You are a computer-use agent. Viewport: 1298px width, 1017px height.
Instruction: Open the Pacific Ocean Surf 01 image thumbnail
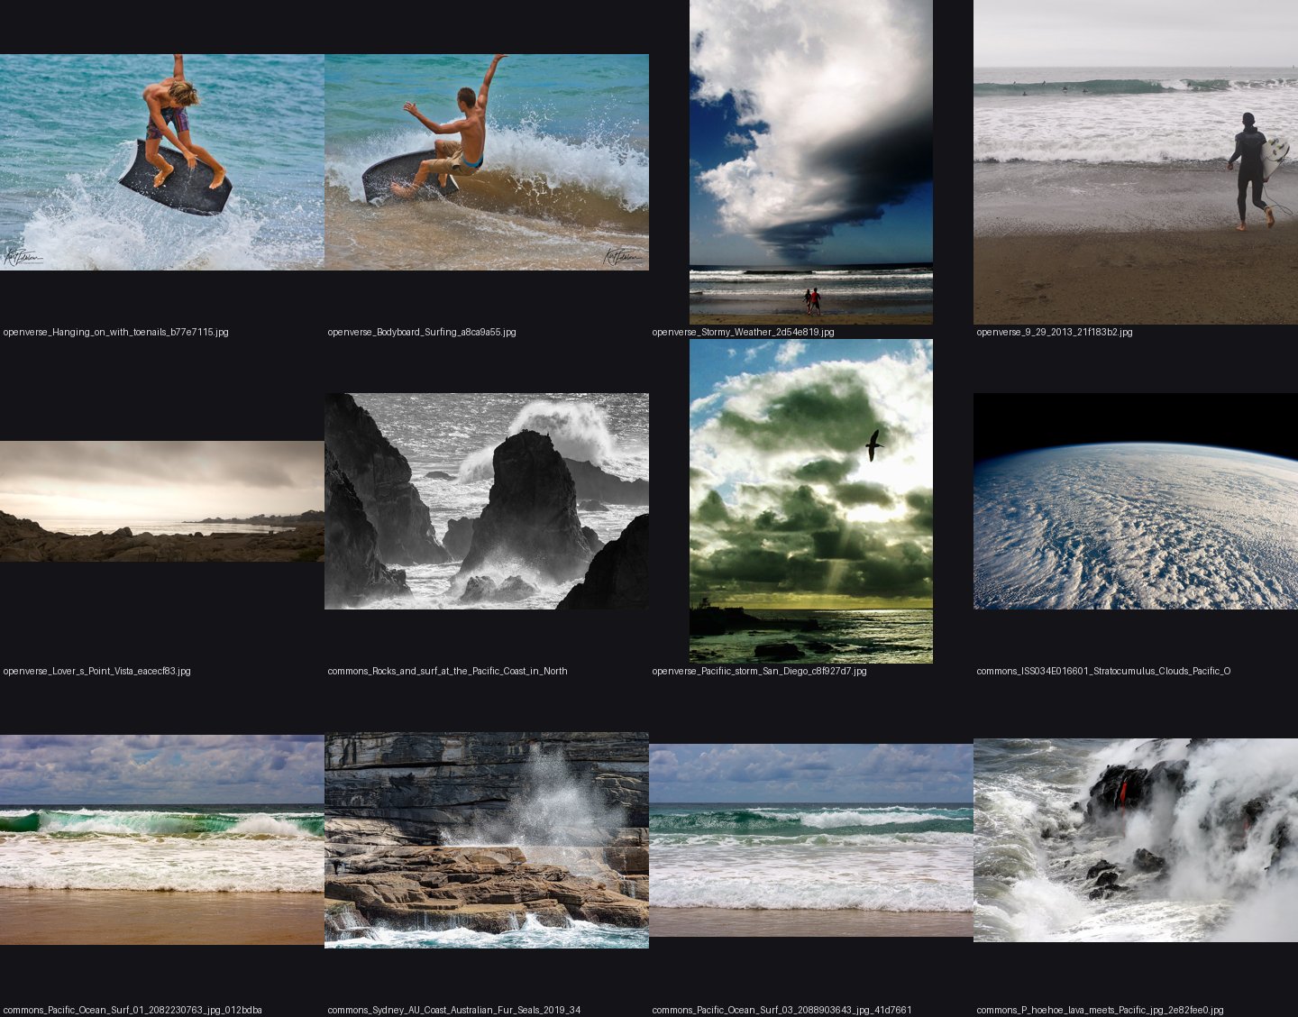tap(162, 840)
